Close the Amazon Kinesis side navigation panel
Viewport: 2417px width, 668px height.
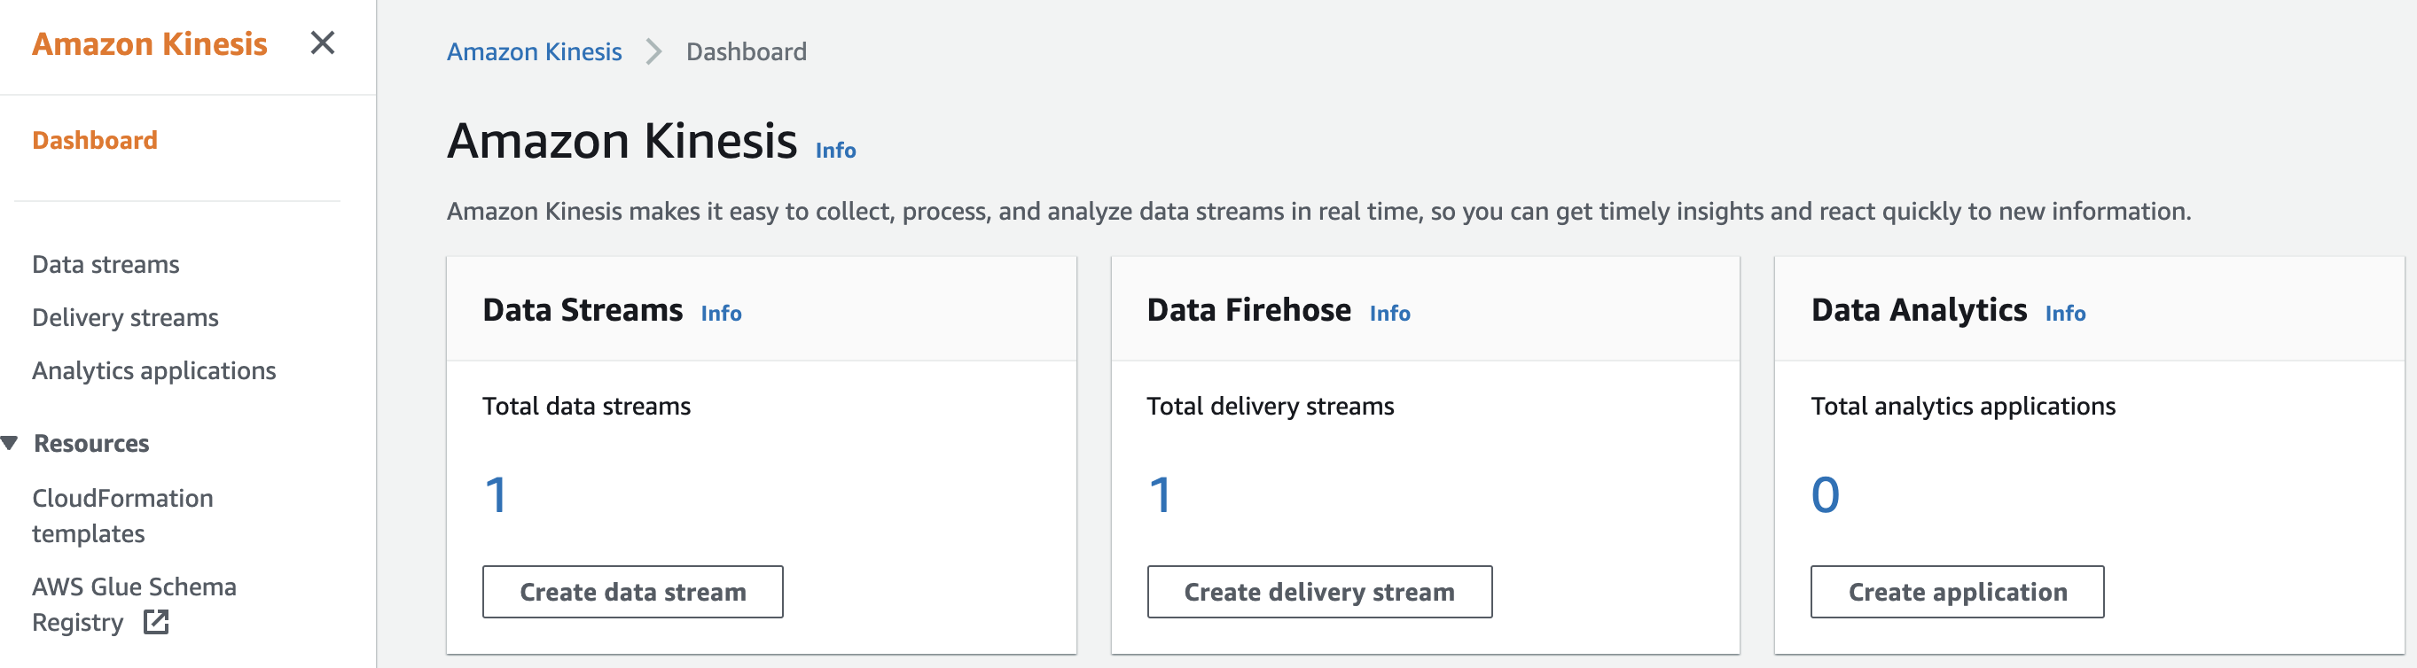[x=322, y=43]
